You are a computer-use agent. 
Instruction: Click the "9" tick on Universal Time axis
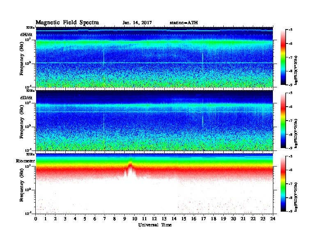click(x=125, y=219)
